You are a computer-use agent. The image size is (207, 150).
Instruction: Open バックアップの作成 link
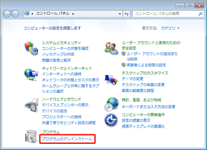pos(58,55)
